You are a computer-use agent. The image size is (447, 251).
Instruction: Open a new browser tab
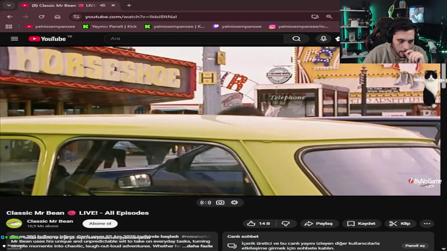click(x=129, y=5)
